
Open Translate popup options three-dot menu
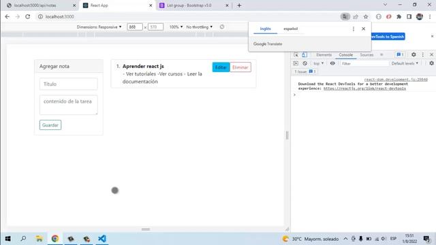(x=354, y=29)
